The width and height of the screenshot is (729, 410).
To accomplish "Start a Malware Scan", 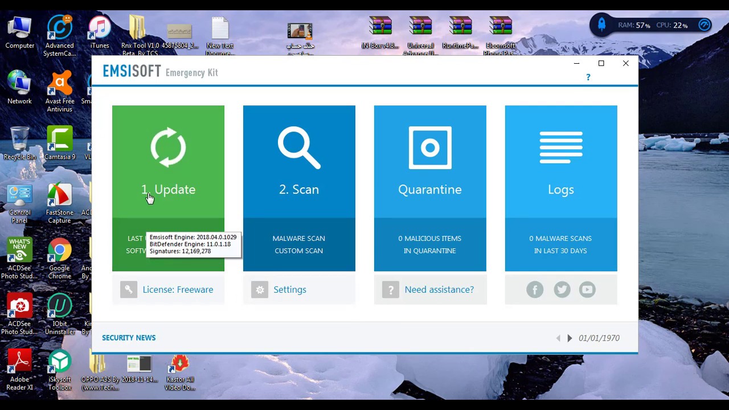I will pos(299,239).
